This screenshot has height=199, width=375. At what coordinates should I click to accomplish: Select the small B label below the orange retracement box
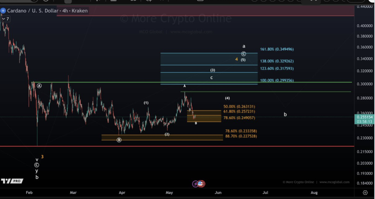196,123
